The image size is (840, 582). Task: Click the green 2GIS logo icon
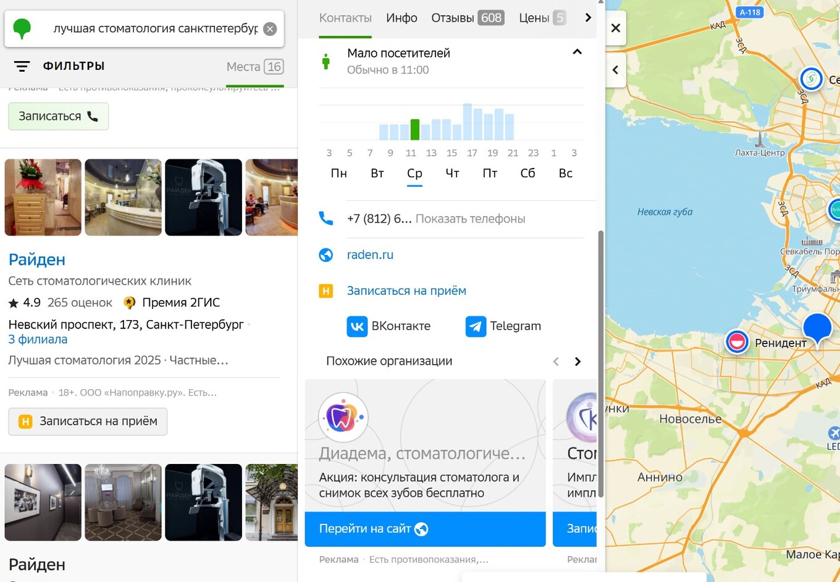coord(22,28)
